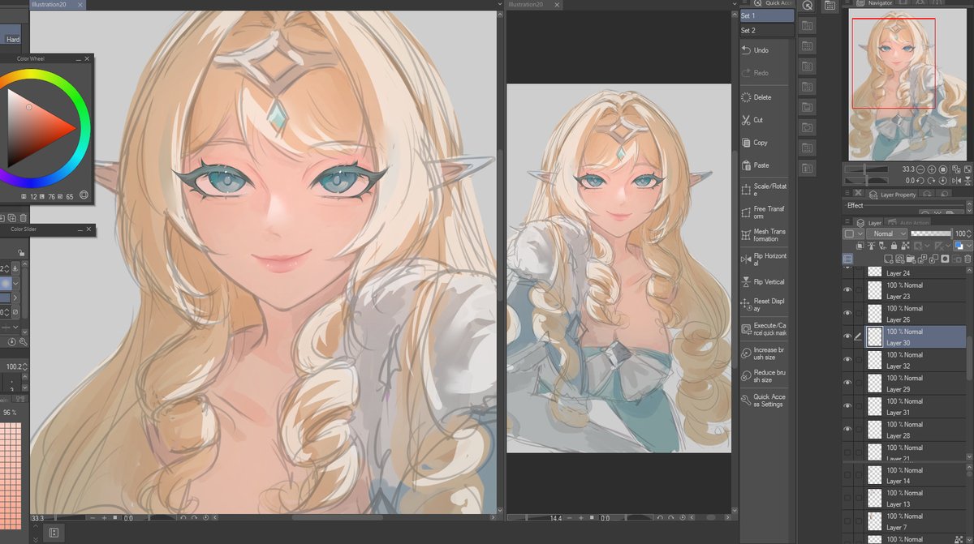Click Increase brush size
Image resolution: width=974 pixels, height=544 pixels.
pyautogui.click(x=763, y=353)
